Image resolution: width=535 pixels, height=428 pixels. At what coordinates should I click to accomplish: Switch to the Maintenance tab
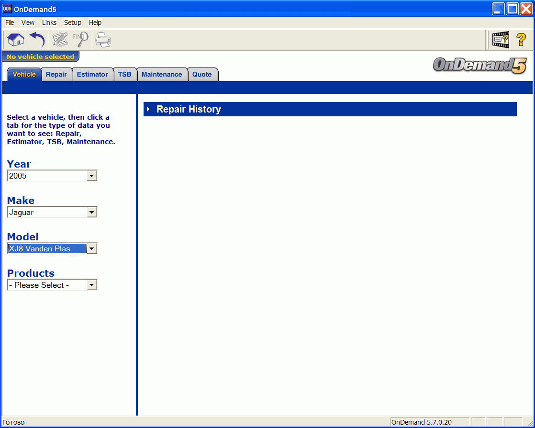coord(162,74)
